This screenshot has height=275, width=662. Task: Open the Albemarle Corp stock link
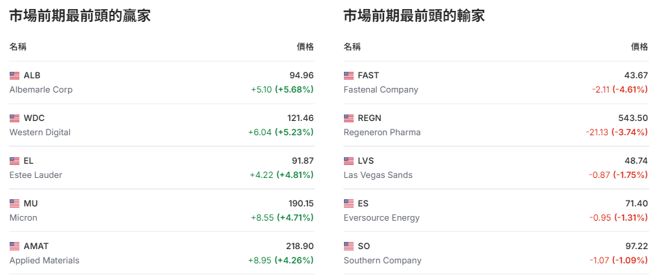click(41, 90)
